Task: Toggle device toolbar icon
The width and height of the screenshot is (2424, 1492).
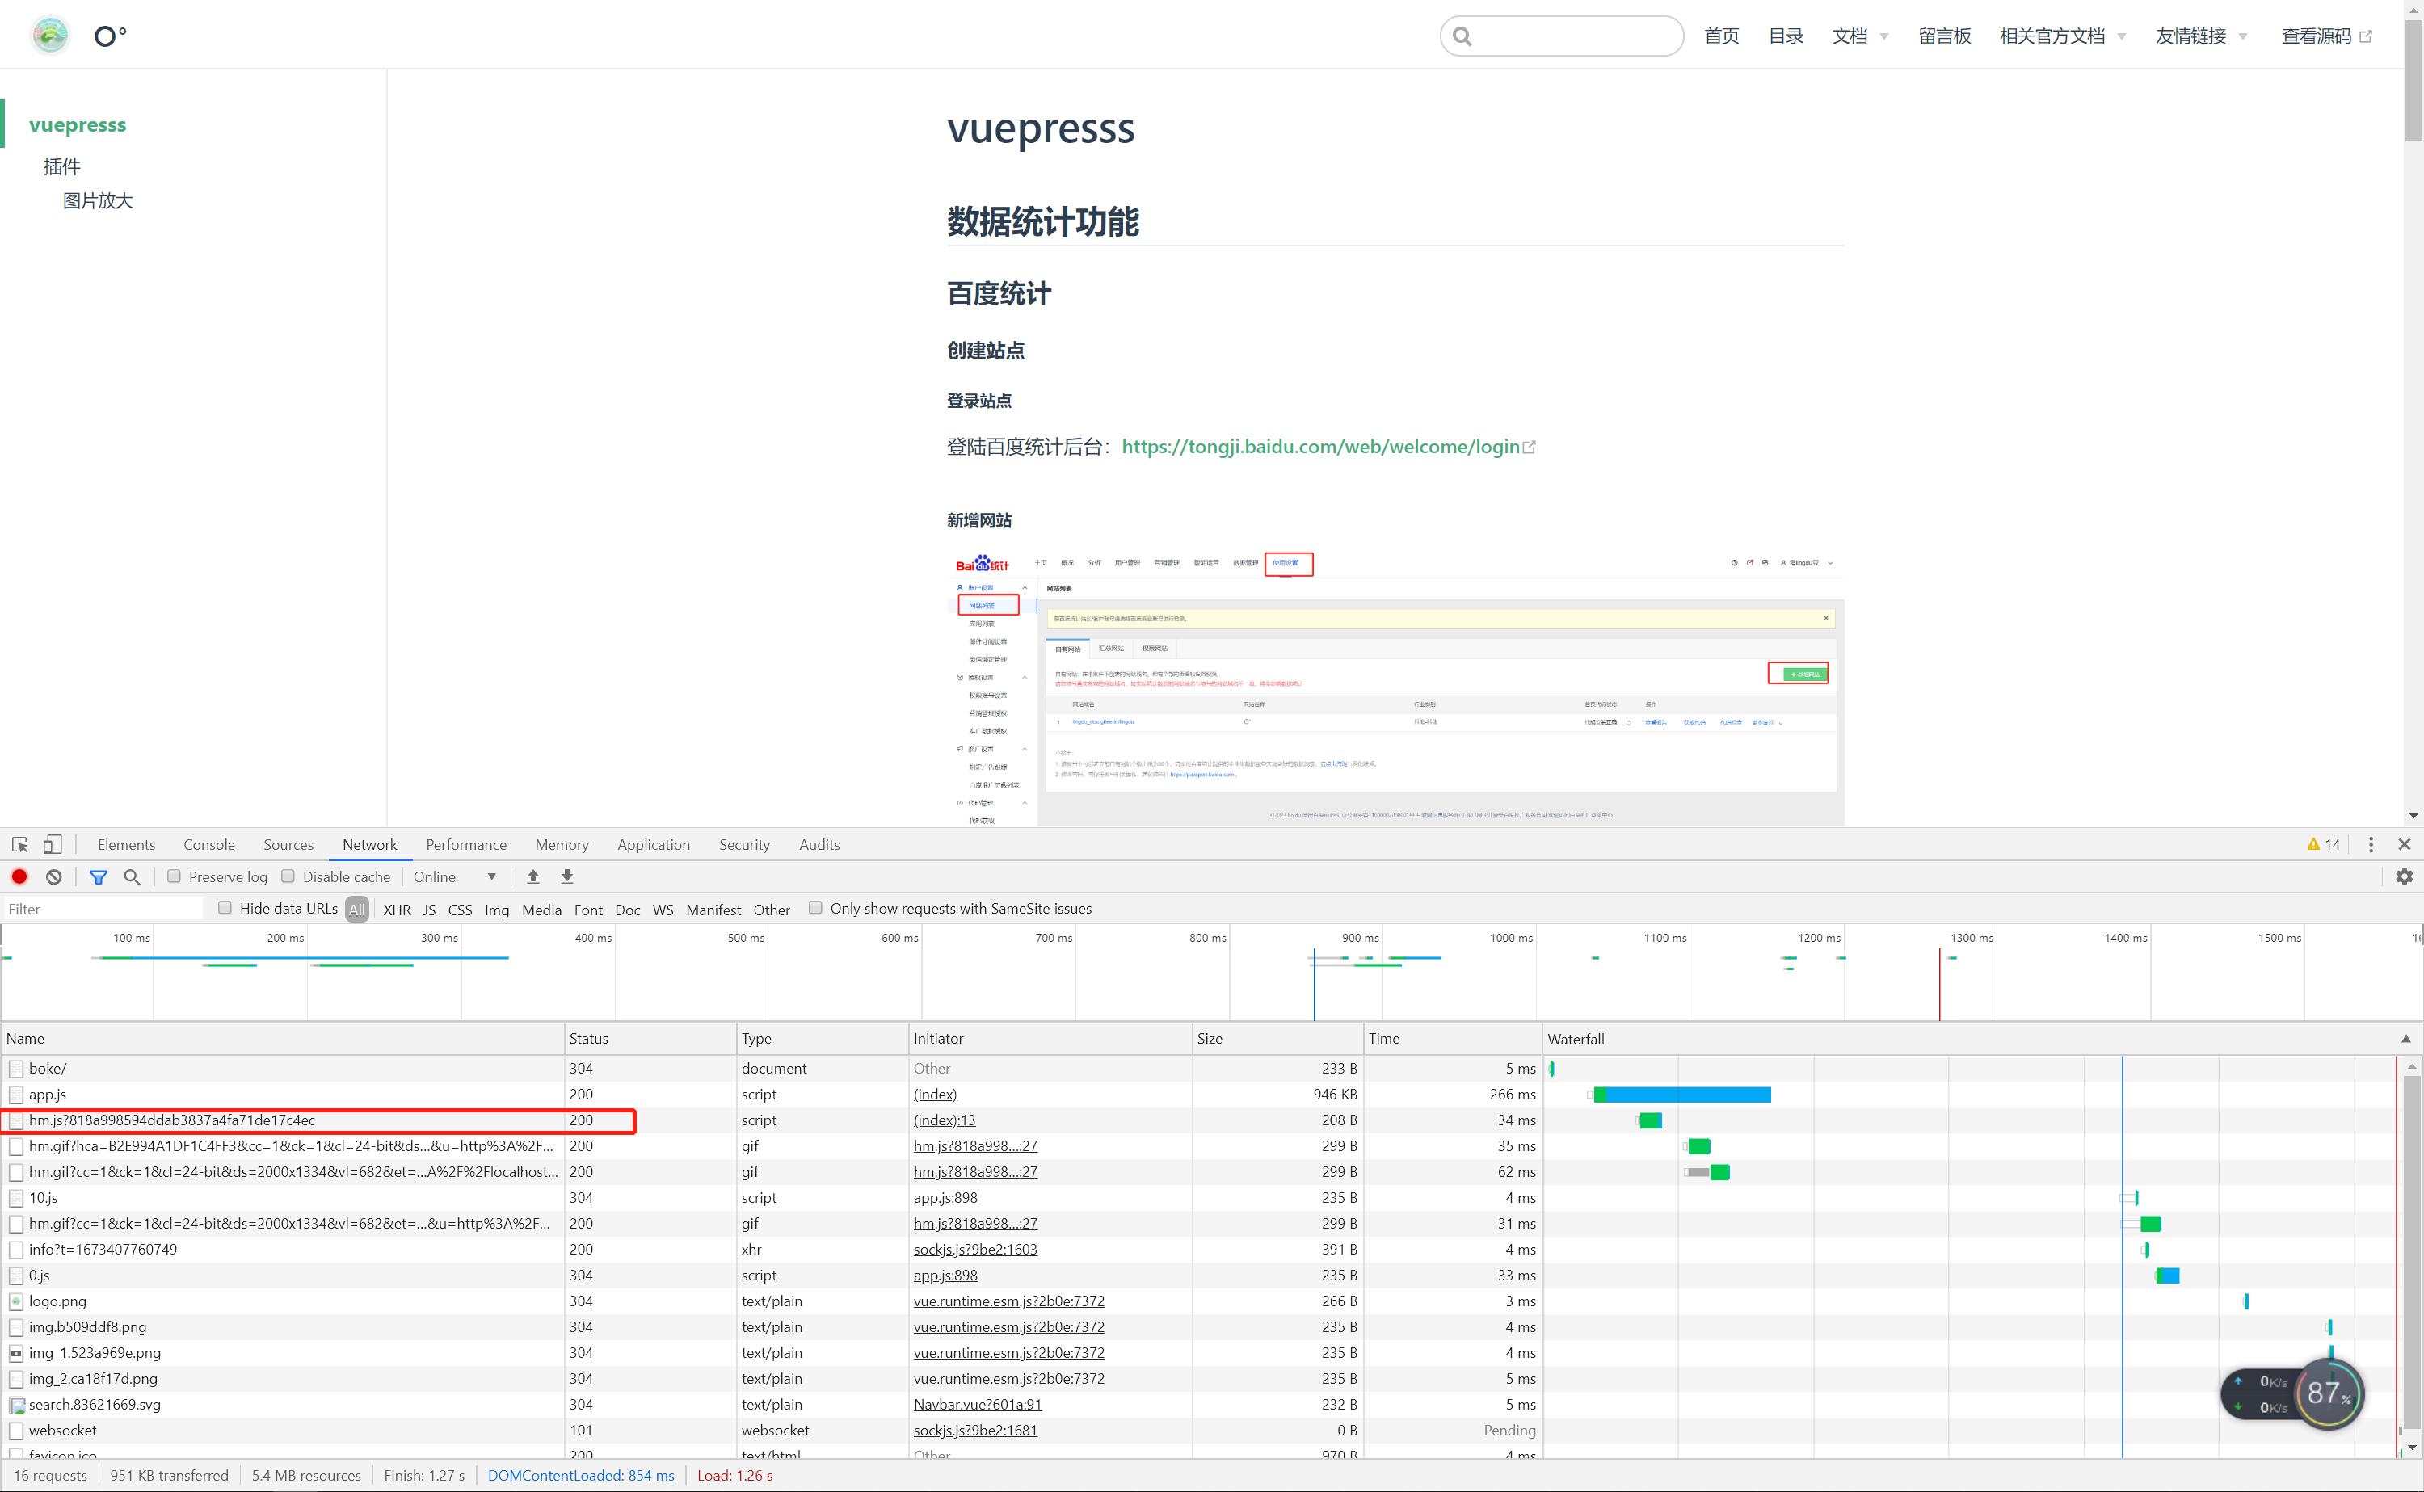Action: pyautogui.click(x=53, y=845)
